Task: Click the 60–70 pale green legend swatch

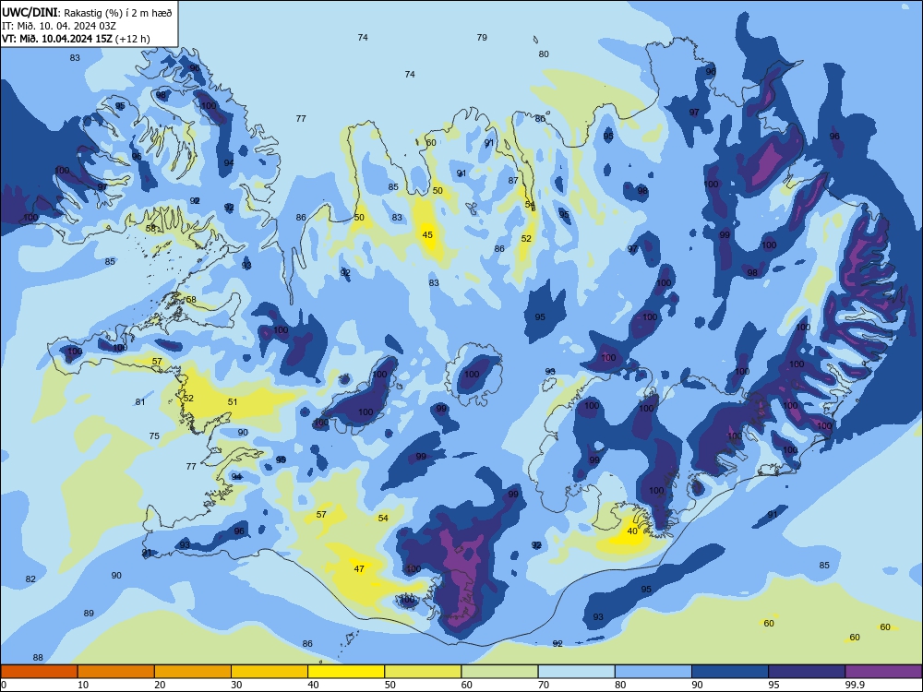Action: 499,672
